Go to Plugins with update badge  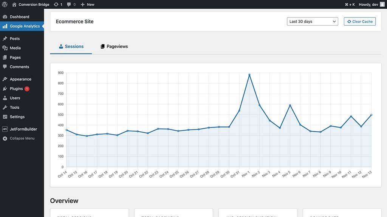(x=16, y=89)
